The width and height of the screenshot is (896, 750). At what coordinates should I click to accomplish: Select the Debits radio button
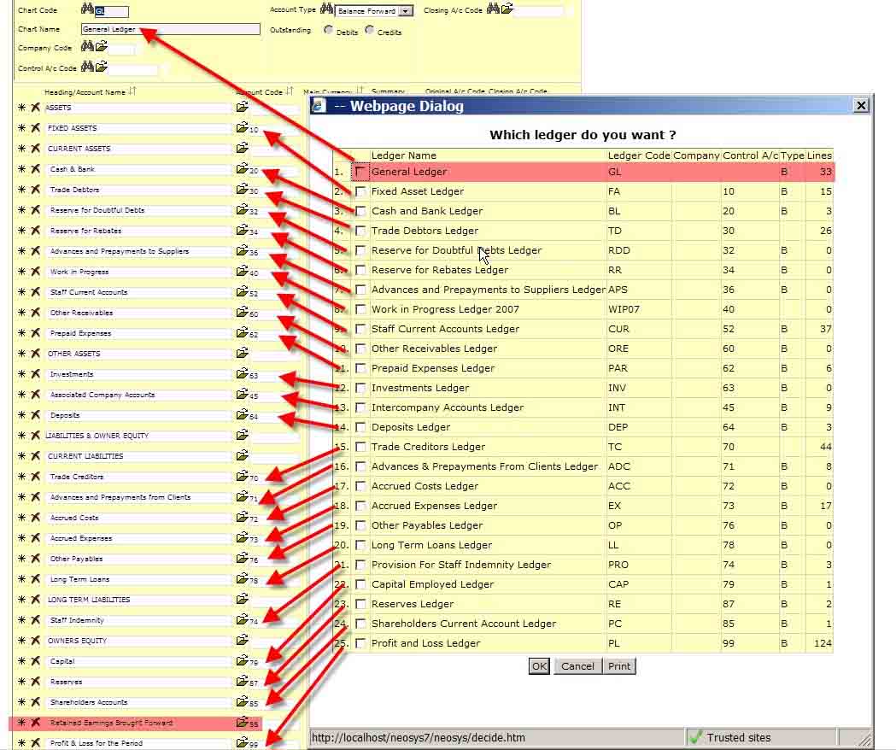coord(329,30)
